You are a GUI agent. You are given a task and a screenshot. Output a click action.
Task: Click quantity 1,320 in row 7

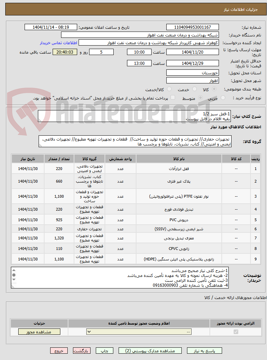[x=59, y=238]
